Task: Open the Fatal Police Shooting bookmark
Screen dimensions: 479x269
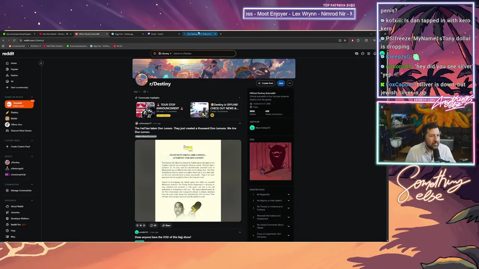Action: [x=54, y=46]
